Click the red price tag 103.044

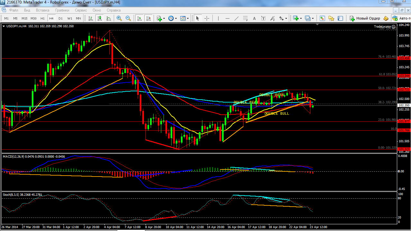click(404, 76)
